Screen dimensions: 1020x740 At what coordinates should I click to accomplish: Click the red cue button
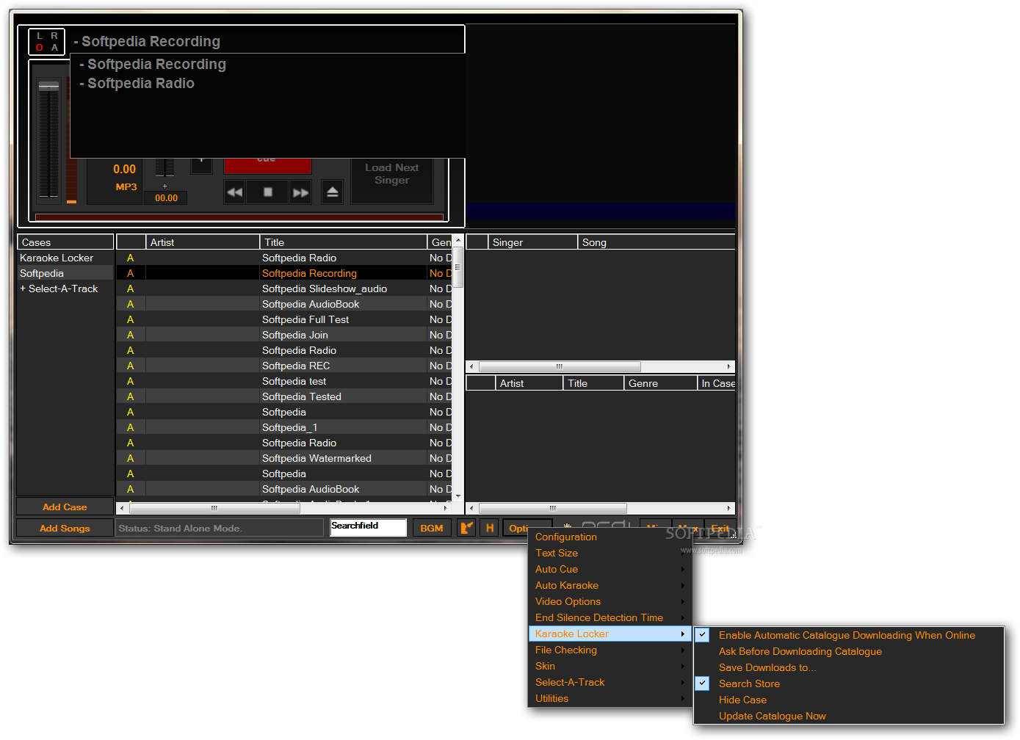tap(267, 166)
